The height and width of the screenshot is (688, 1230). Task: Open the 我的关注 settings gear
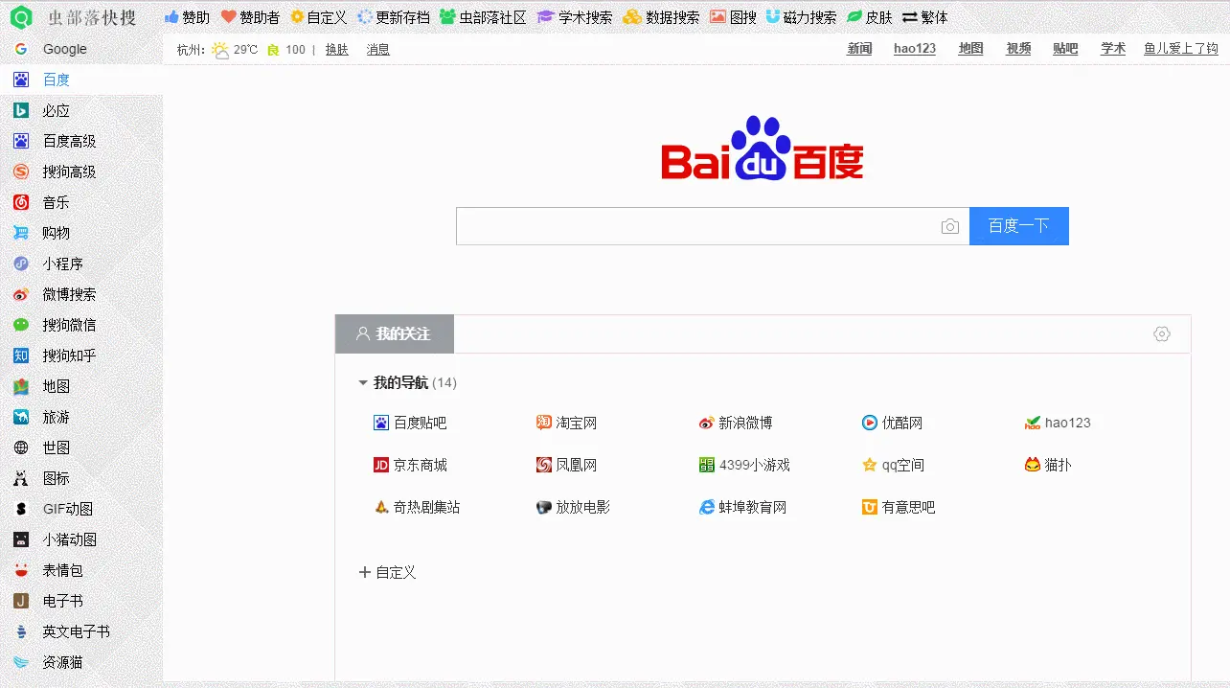pyautogui.click(x=1162, y=333)
